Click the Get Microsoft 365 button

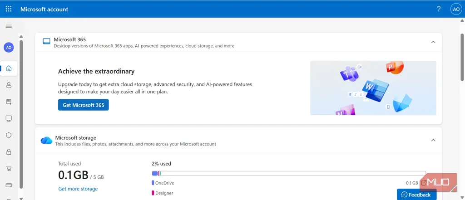[x=84, y=105]
